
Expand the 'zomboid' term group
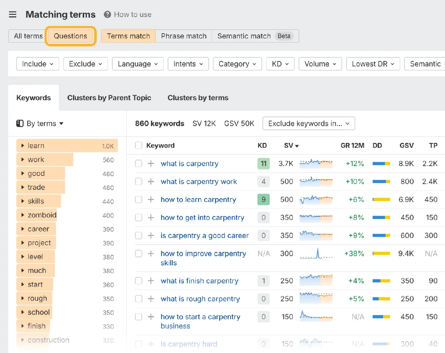click(23, 215)
